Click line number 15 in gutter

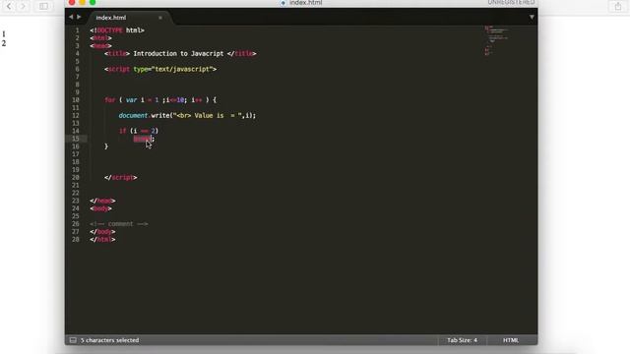pos(76,139)
